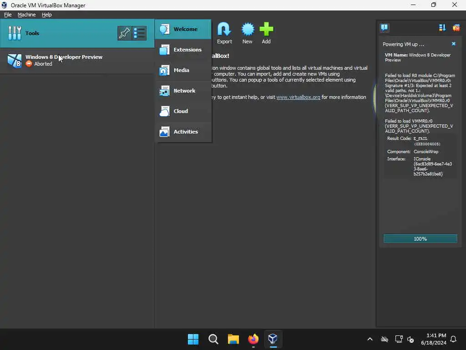Click the 'Powering VM up ...' title
The height and width of the screenshot is (350, 466).
(x=403, y=44)
